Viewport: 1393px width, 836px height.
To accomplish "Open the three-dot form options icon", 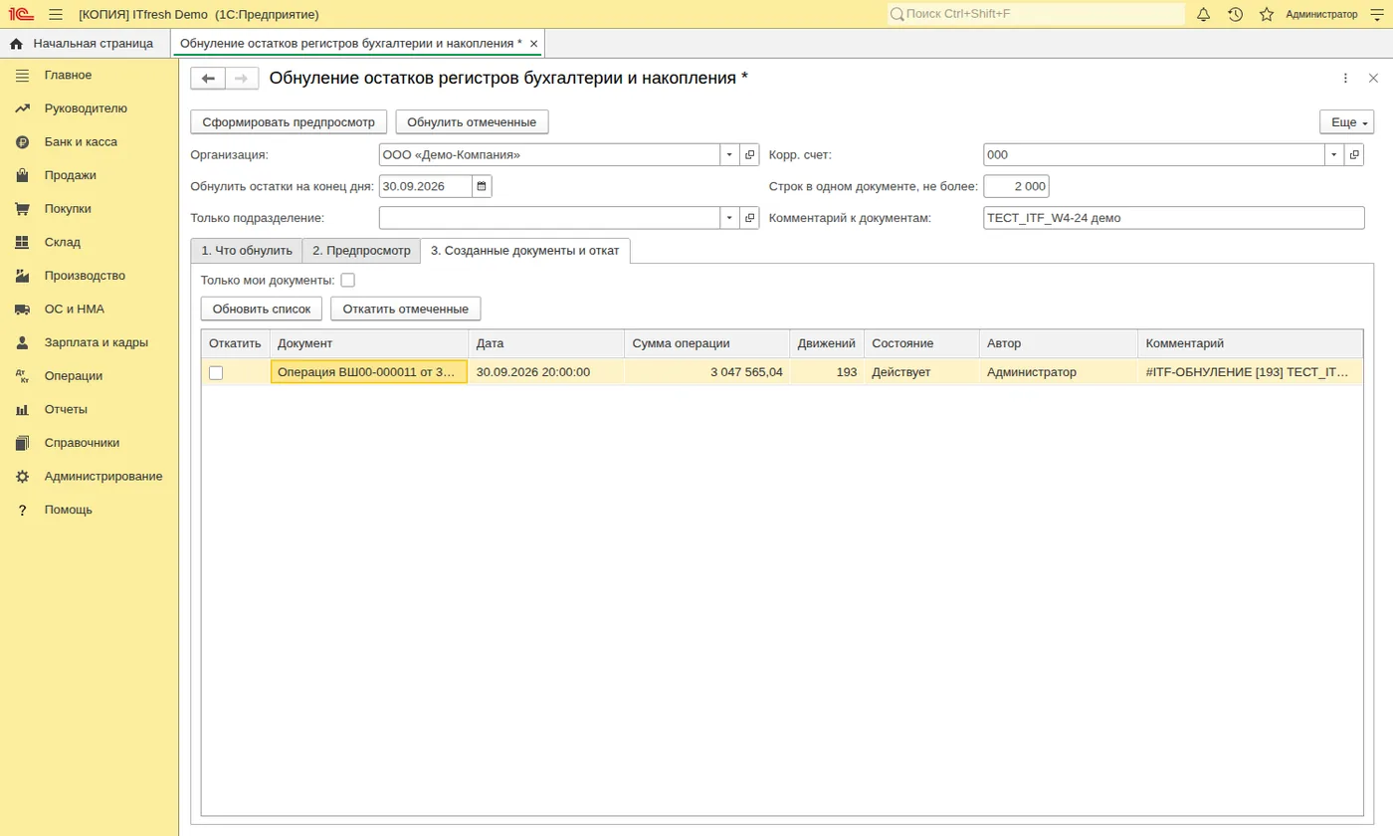I will point(1345,79).
